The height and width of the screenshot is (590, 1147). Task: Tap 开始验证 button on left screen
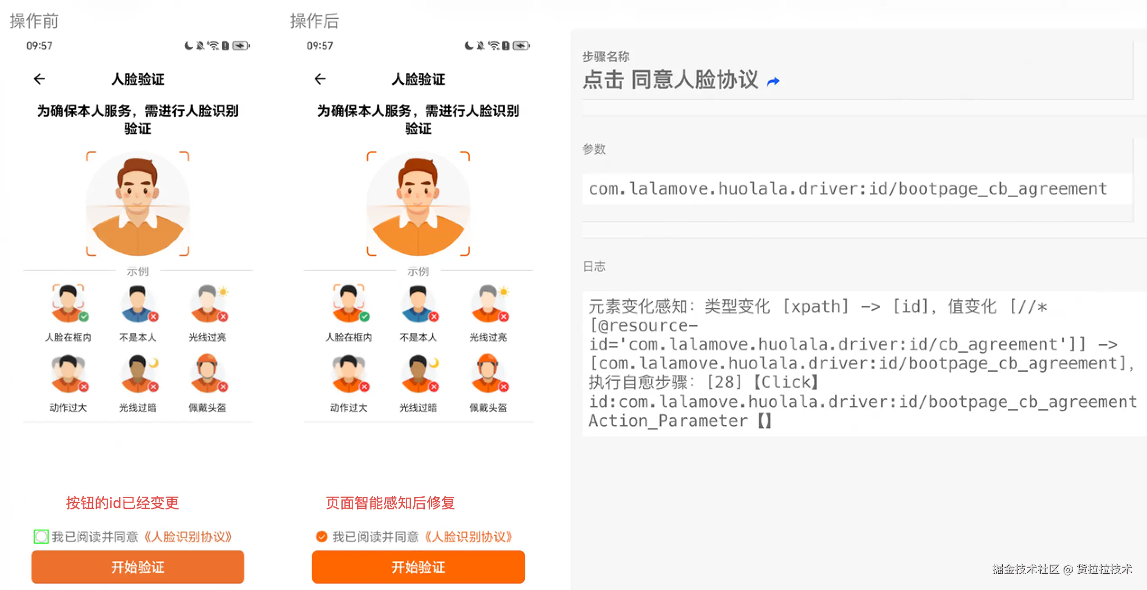pyautogui.click(x=138, y=567)
